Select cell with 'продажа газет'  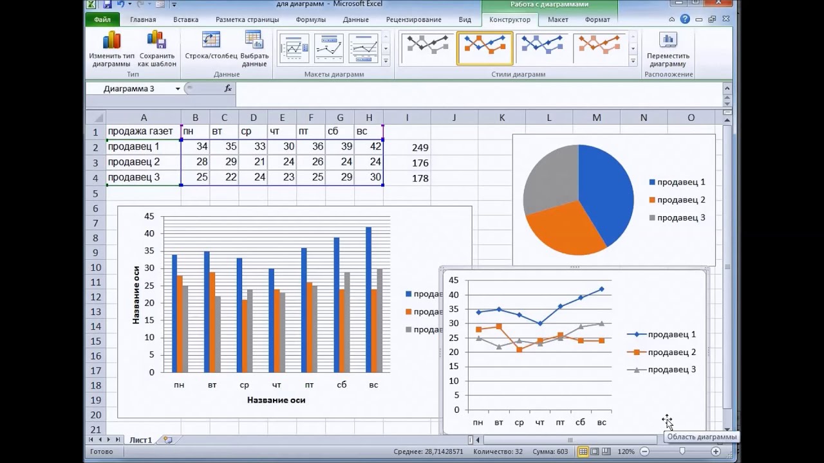[x=144, y=131]
